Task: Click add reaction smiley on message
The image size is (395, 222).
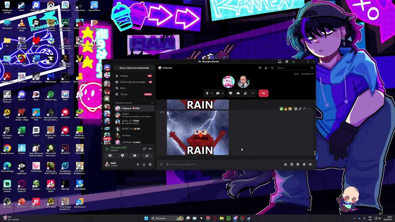Action: (296, 109)
